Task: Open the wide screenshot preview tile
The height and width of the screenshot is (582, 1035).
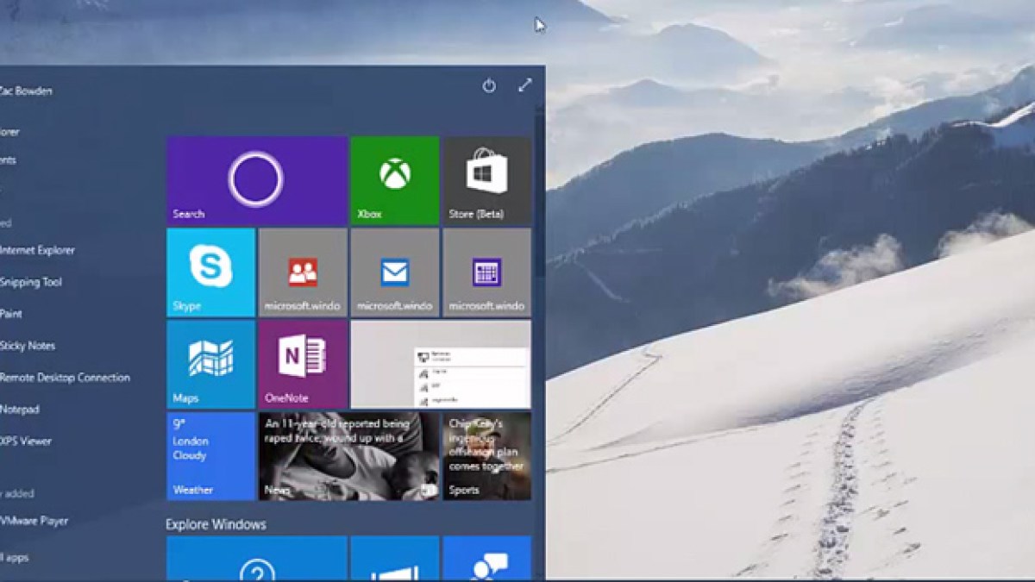Action: click(x=441, y=364)
